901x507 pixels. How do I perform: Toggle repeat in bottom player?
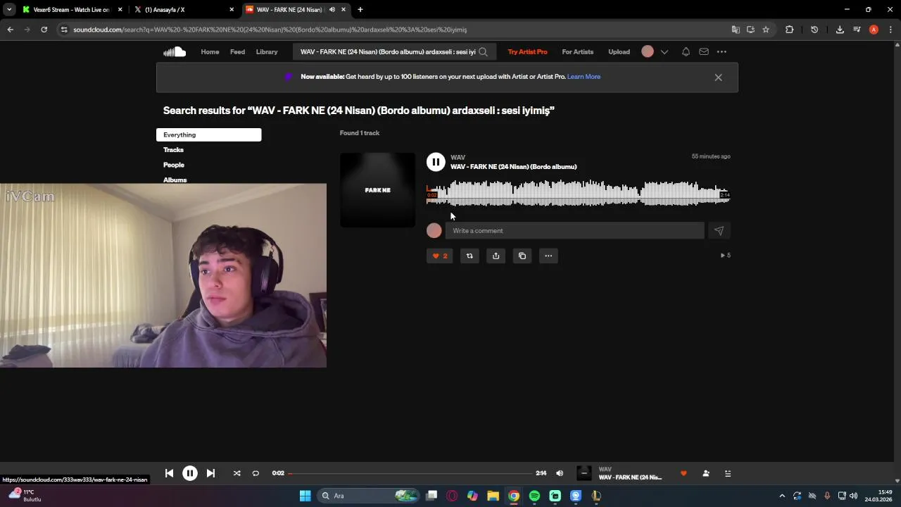pyautogui.click(x=256, y=473)
